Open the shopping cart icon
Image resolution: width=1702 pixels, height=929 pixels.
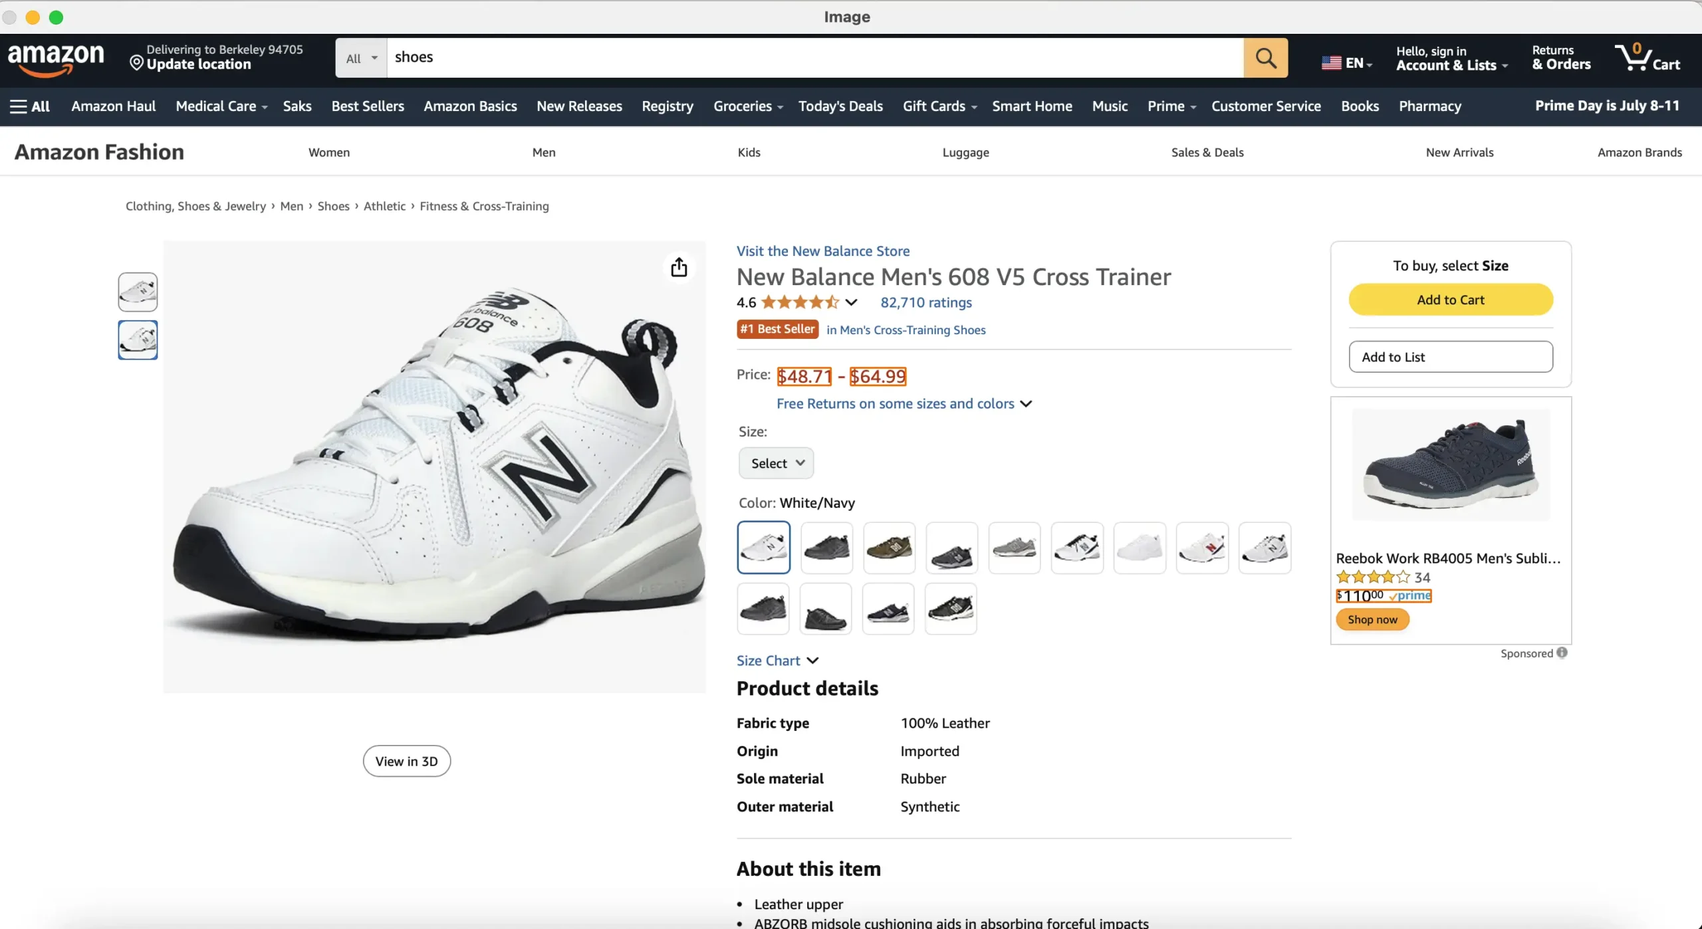click(x=1647, y=58)
